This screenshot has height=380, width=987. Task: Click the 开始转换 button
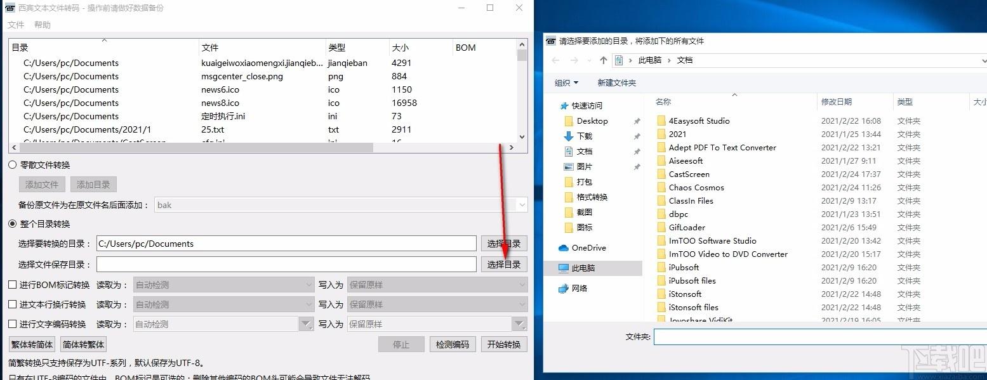click(x=504, y=344)
